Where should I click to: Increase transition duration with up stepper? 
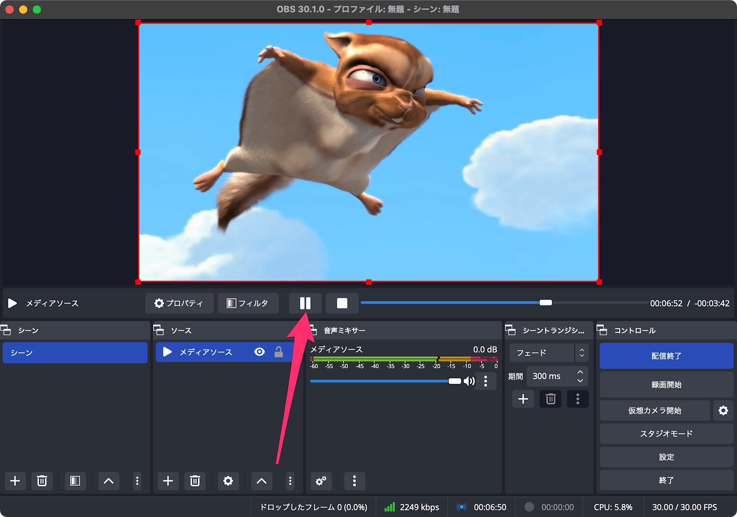click(x=580, y=372)
